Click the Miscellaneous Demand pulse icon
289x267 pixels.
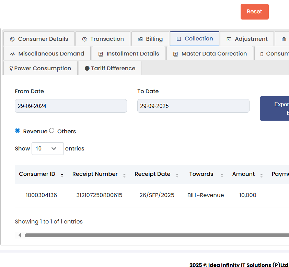pos(12,54)
